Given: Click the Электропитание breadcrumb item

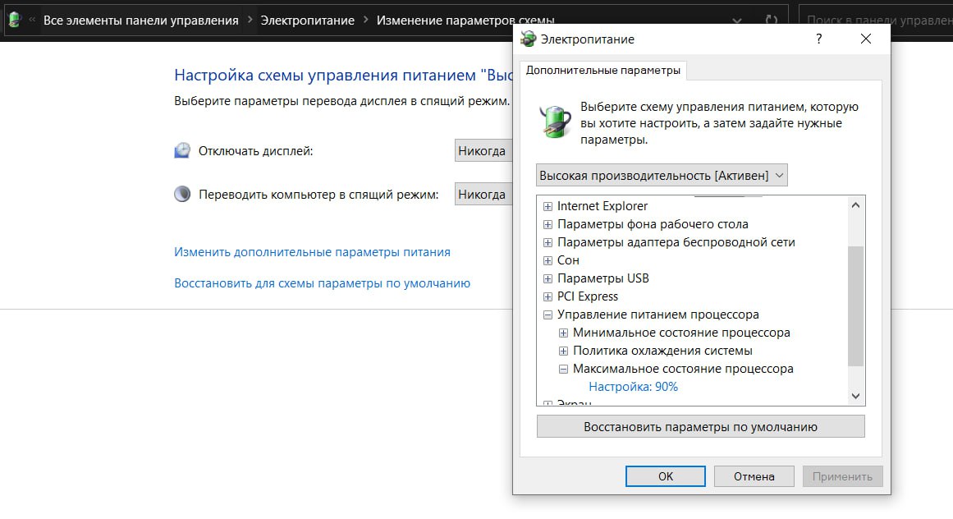Looking at the screenshot, I should pos(307,20).
